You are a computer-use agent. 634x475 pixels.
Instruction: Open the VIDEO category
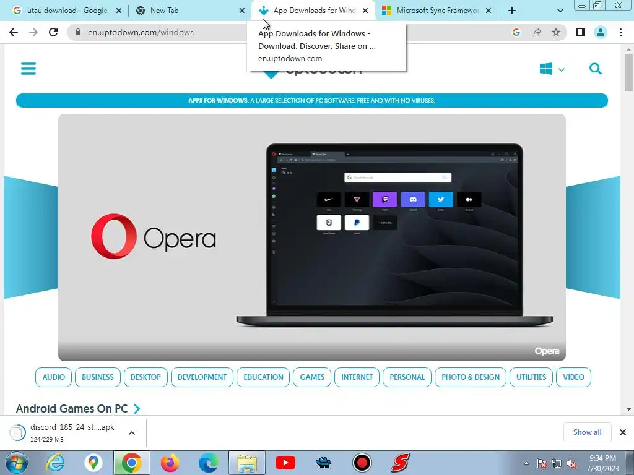point(573,377)
